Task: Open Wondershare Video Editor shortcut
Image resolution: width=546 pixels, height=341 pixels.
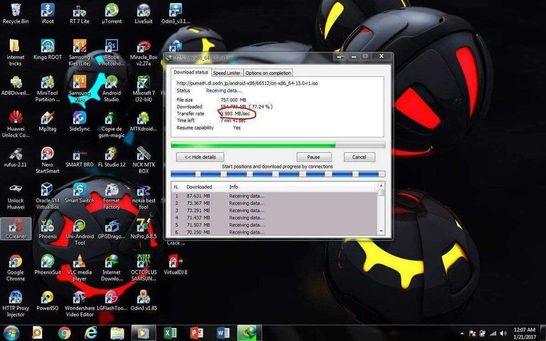Action: (80, 303)
